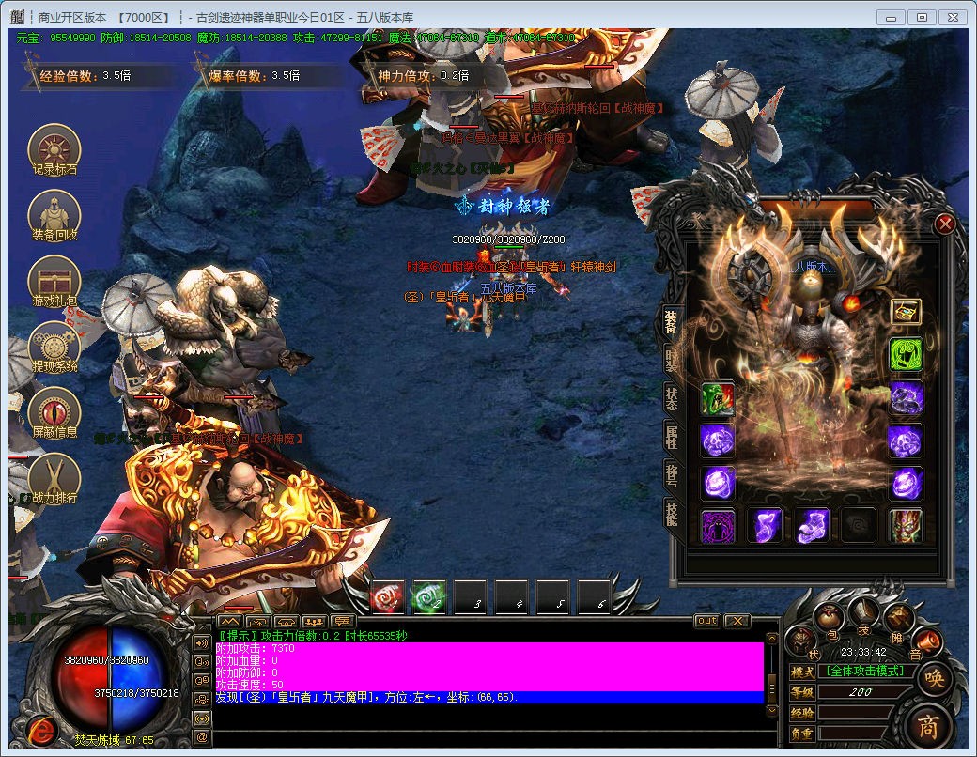
Task: Click the e browser icon near orb
Action: 41,731
